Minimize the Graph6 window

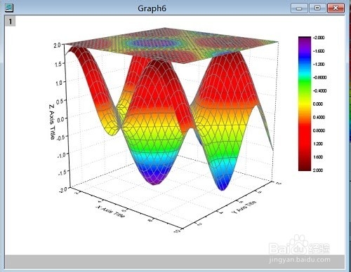pos(299,8)
